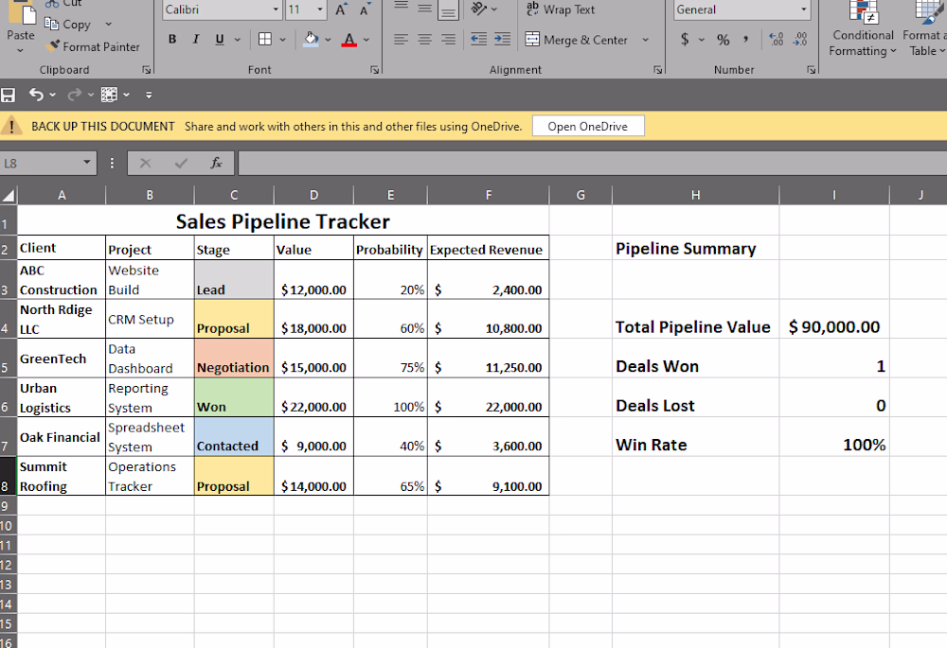Image resolution: width=947 pixels, height=648 pixels.
Task: Click the insert function fx icon
Action: tap(216, 163)
